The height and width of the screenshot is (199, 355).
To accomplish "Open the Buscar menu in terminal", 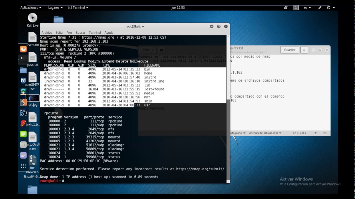I will tap(80, 33).
